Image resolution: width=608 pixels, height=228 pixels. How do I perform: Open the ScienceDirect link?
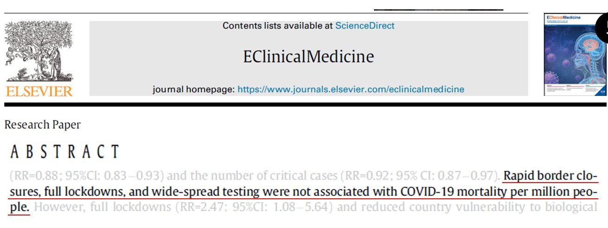click(365, 26)
